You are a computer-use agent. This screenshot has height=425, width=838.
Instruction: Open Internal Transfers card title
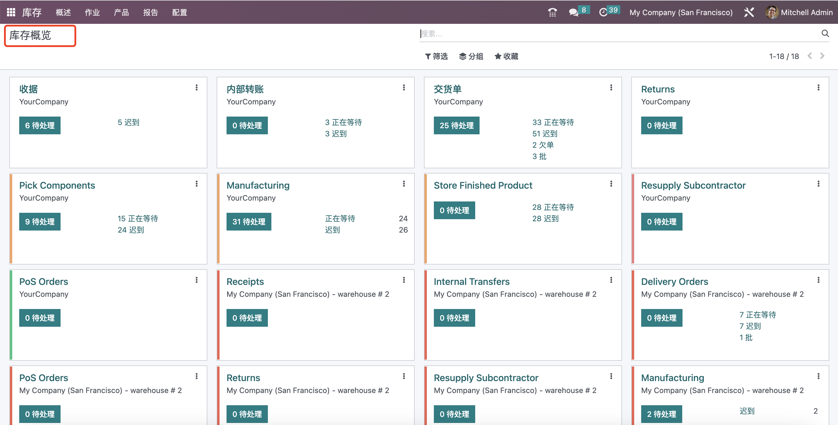(471, 281)
